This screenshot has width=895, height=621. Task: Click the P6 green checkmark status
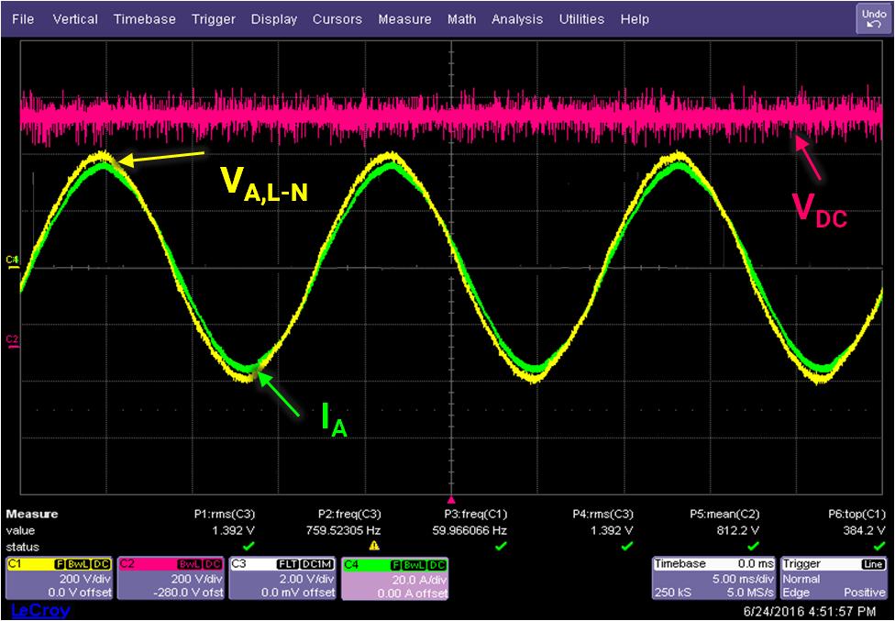pyautogui.click(x=879, y=546)
